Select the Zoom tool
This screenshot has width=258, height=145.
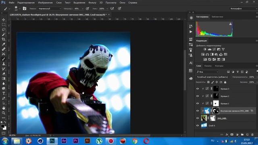click(x=4, y=113)
